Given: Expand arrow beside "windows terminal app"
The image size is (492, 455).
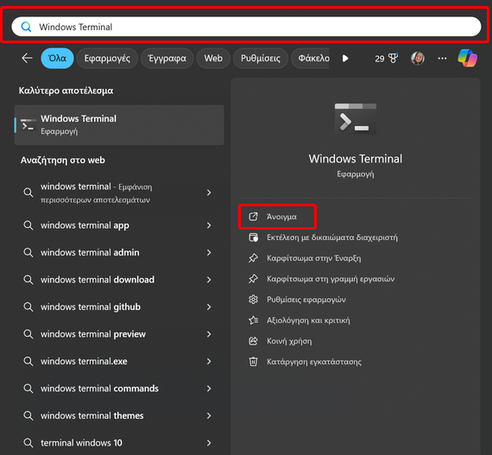Looking at the screenshot, I should 209,225.
